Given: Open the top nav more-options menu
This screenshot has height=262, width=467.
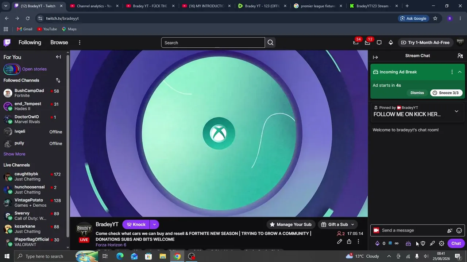Looking at the screenshot, I should pos(80,43).
